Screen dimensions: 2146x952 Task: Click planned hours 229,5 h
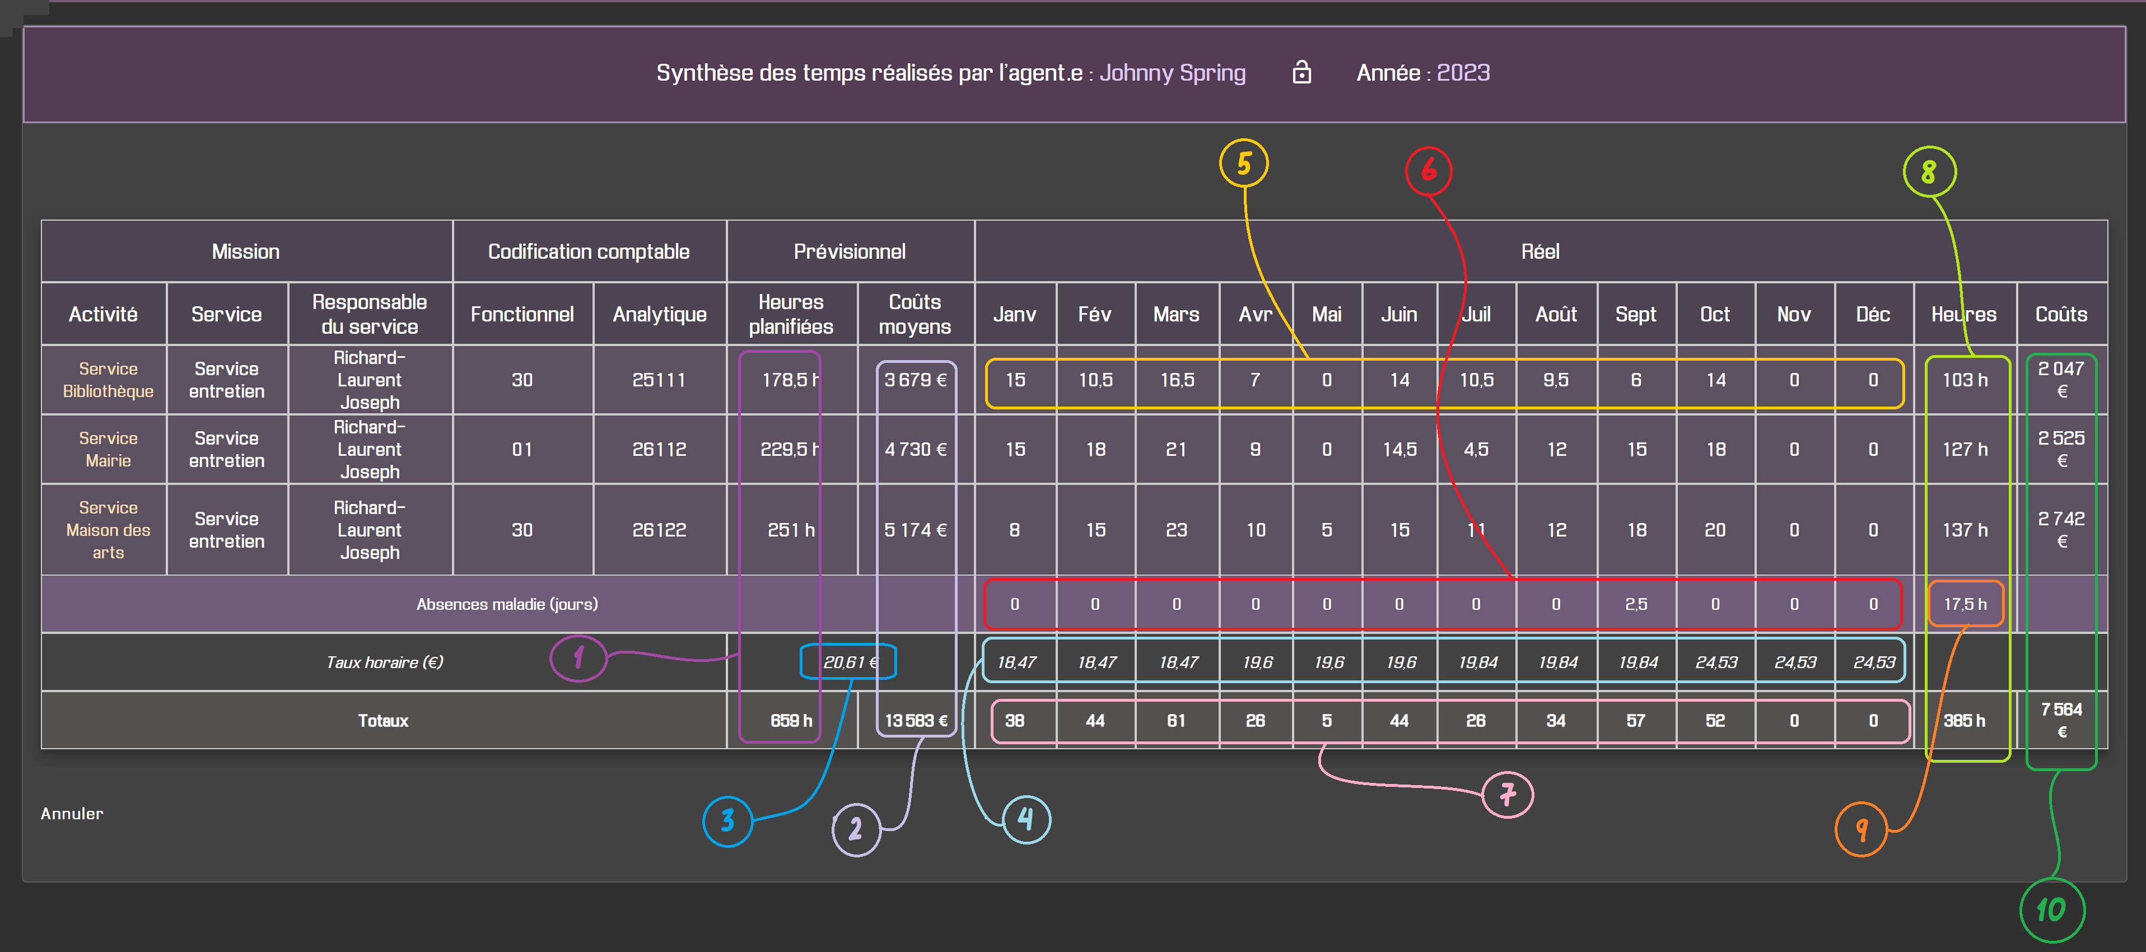[790, 449]
